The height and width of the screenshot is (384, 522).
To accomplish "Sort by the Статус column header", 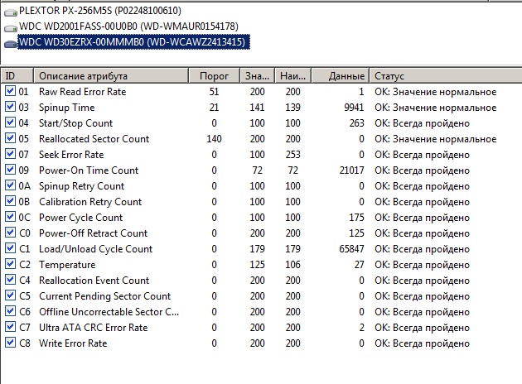I will pos(443,75).
